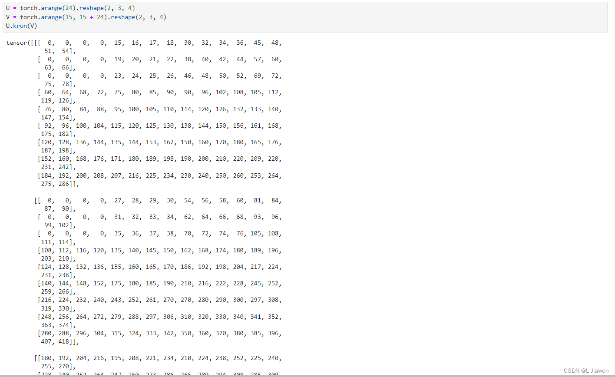Click the continuation line '187, 198],'
The image size is (615, 377).
click(58, 150)
